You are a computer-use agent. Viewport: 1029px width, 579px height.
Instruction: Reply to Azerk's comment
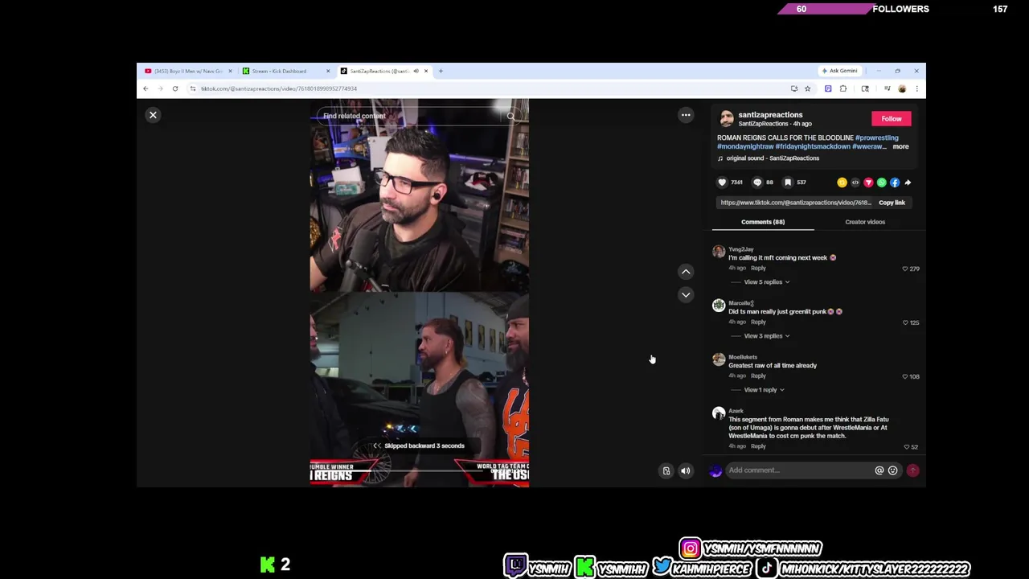tap(758, 446)
